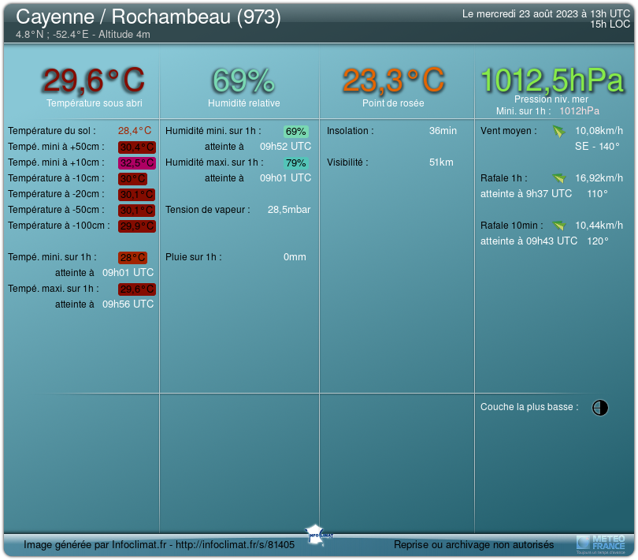
Task: Click the Cayenne / Rochambeau (973) station title
Action: [148, 17]
